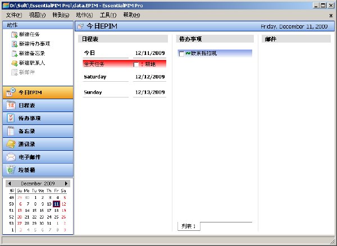
Task: Open 垃圾桶 via its recycle bin icon
Action: coord(11,170)
